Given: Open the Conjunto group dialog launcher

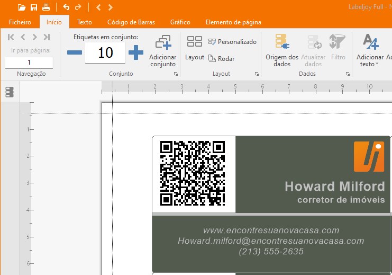Looking at the screenshot, I should [176, 74].
